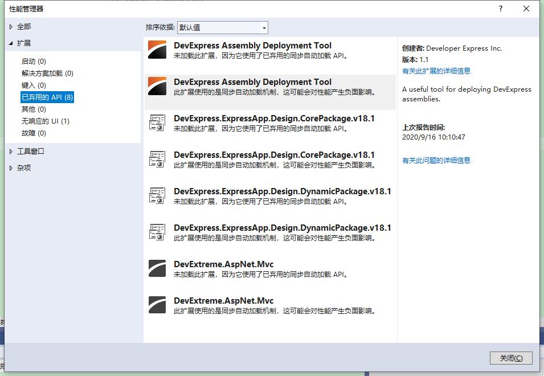Close the 性能管理器 dialog with X

pyautogui.click(x=526, y=9)
